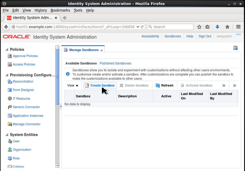
Task: Open the File menu
Action: click(6, 10)
